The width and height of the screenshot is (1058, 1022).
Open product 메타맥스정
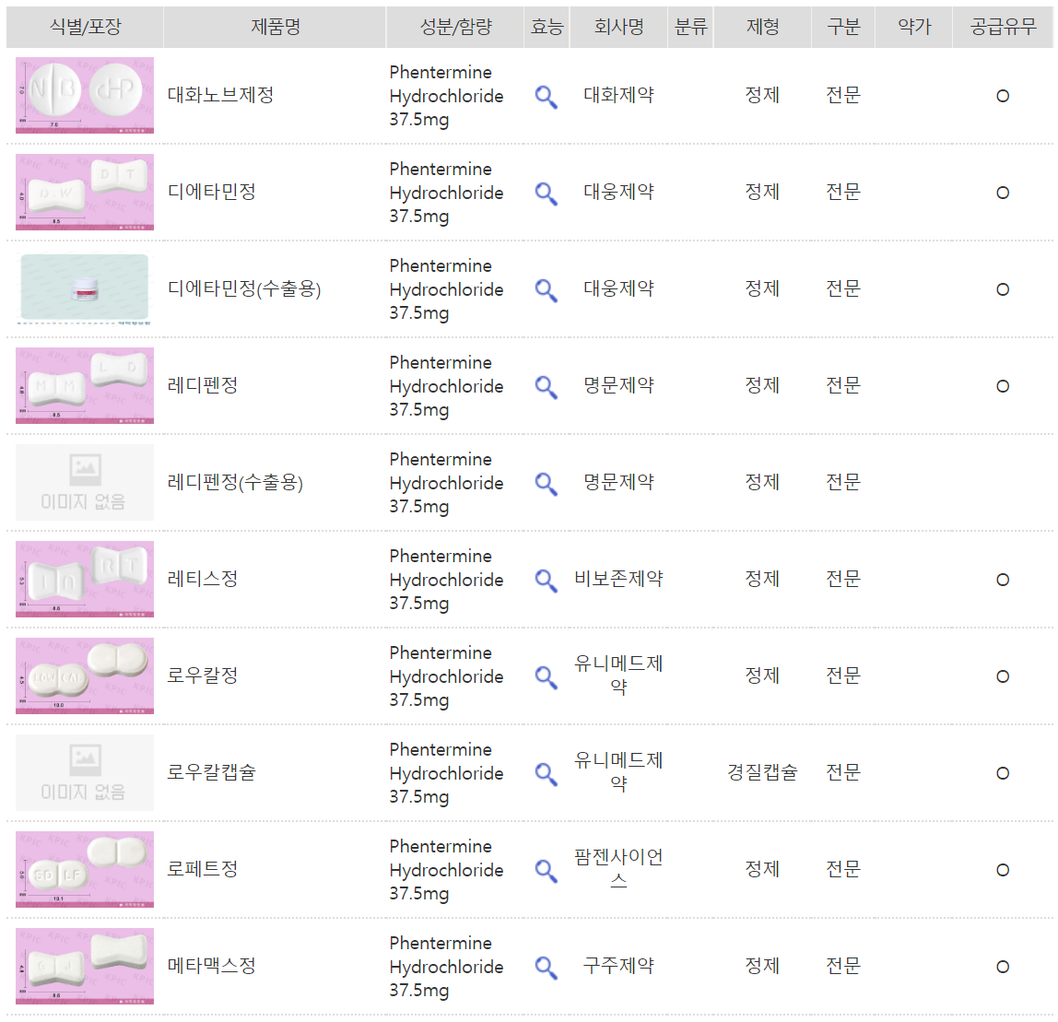pos(212,966)
